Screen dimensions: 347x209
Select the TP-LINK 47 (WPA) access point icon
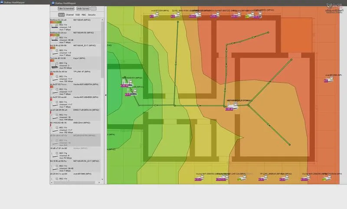click(x=55, y=78)
